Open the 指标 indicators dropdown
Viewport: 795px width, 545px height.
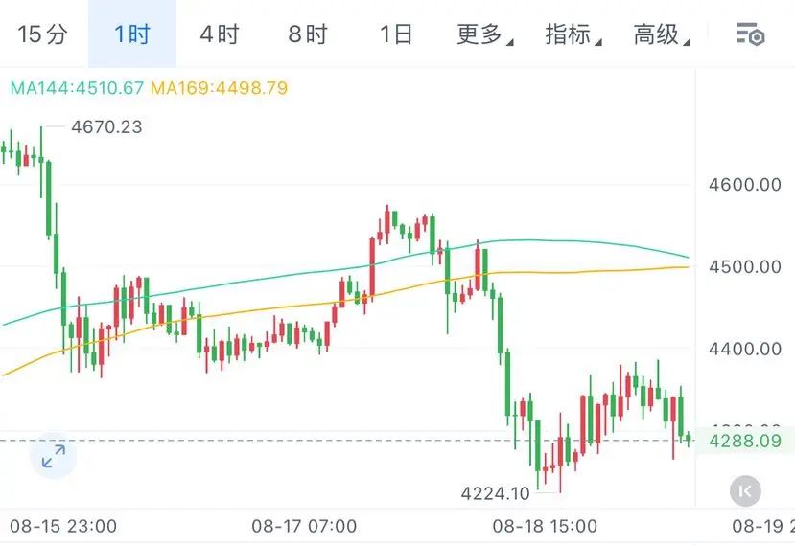(573, 34)
